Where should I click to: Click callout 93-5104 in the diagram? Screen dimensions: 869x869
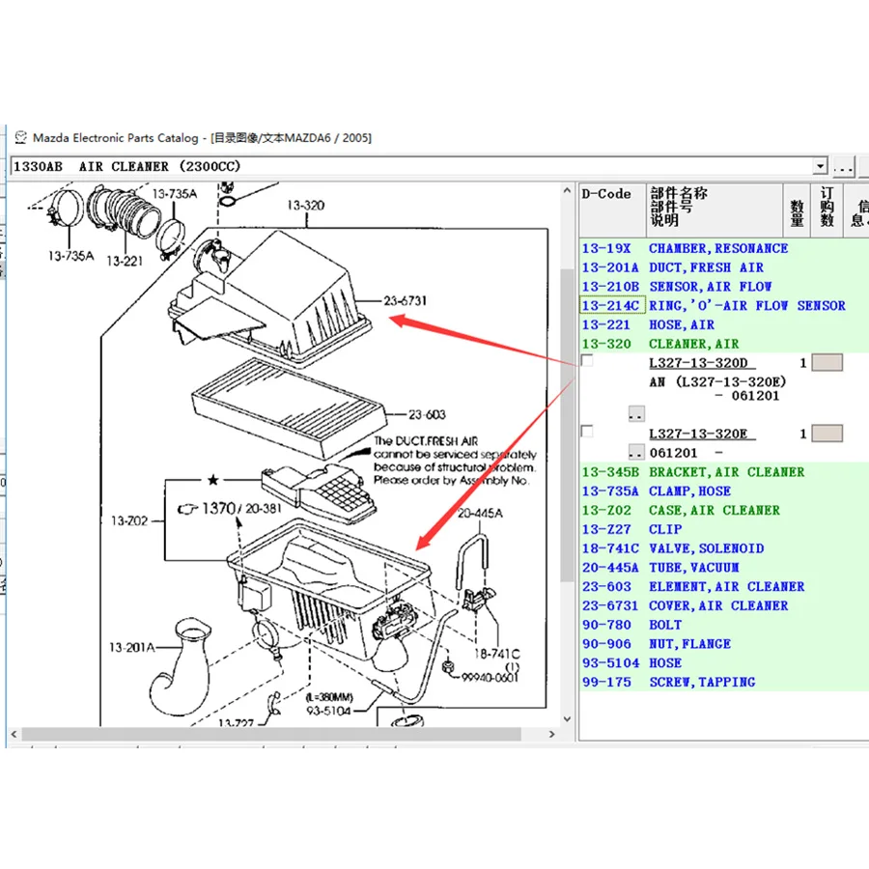coord(328,711)
